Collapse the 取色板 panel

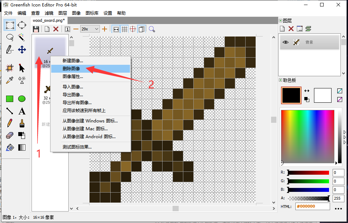point(281,80)
